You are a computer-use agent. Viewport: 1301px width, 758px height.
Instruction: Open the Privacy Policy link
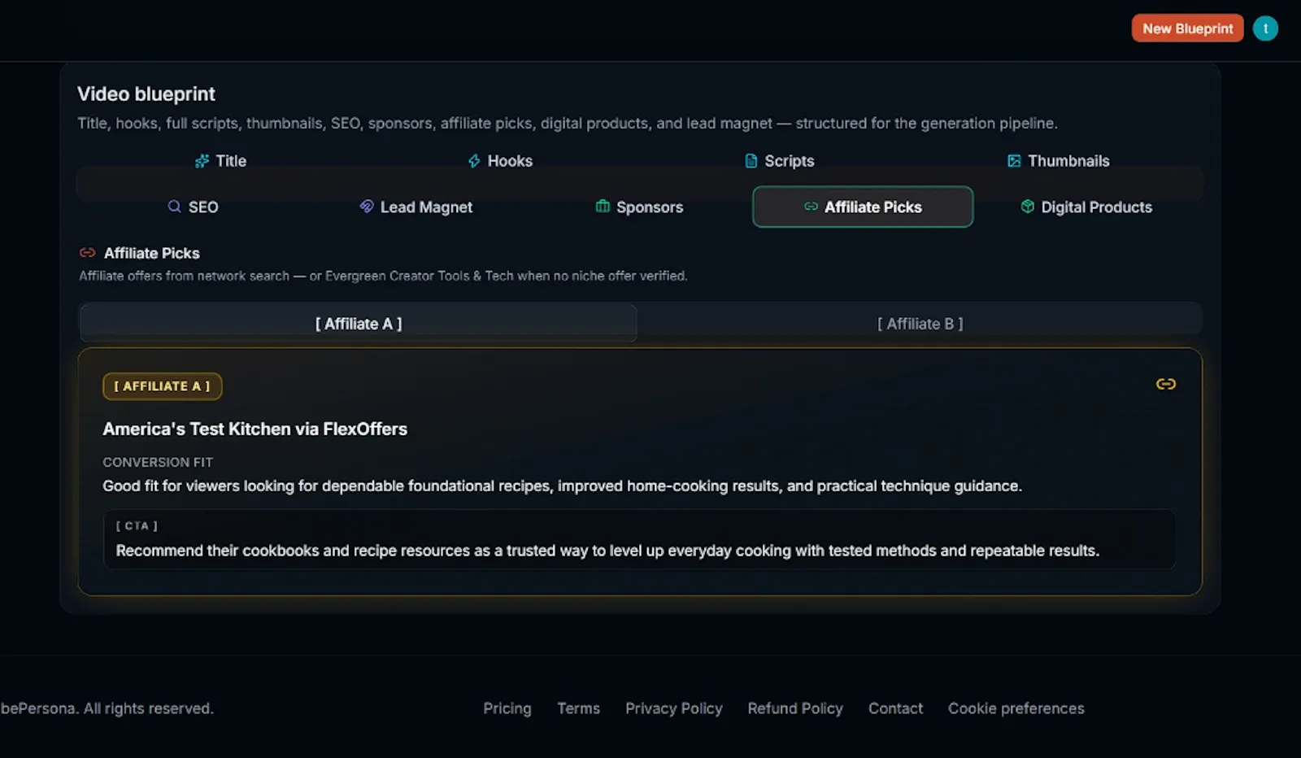[x=674, y=708]
